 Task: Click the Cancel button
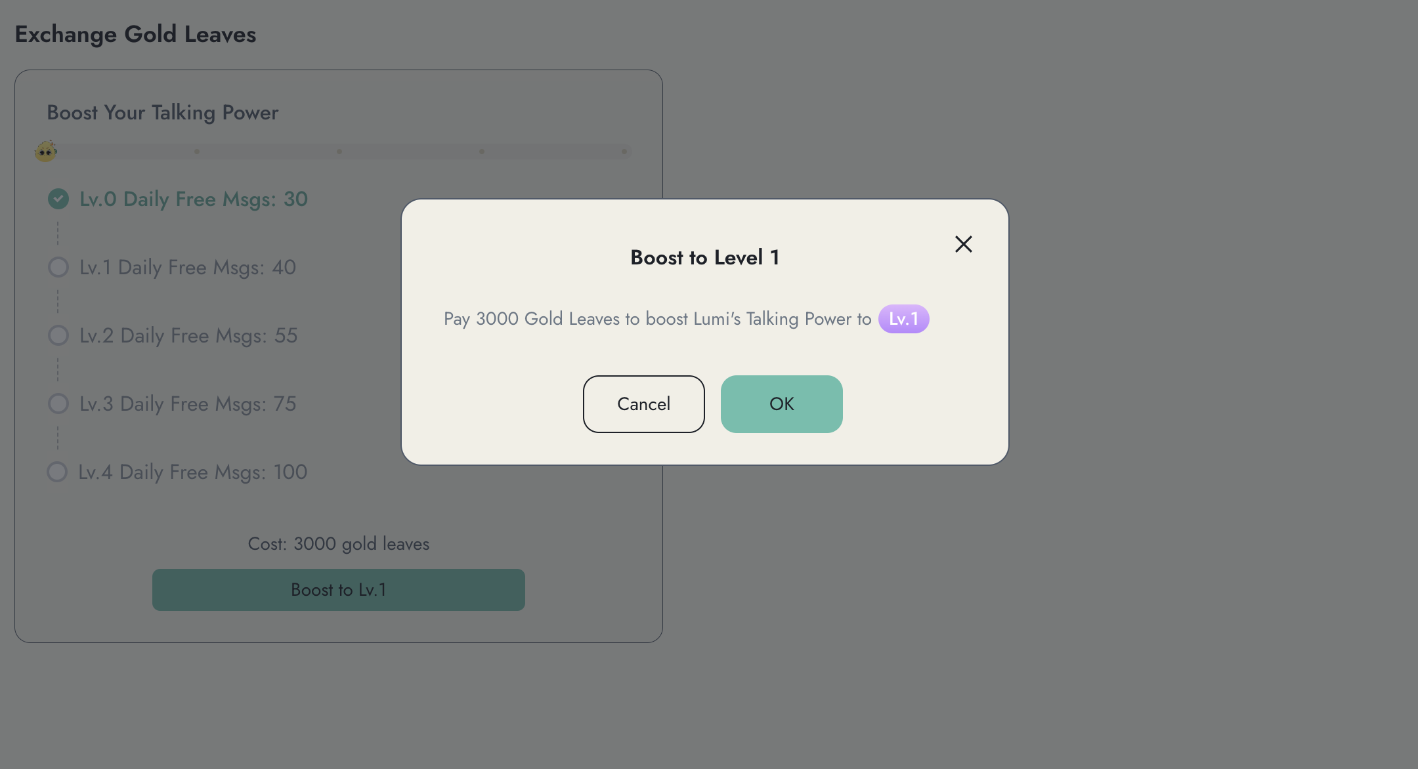(x=643, y=404)
